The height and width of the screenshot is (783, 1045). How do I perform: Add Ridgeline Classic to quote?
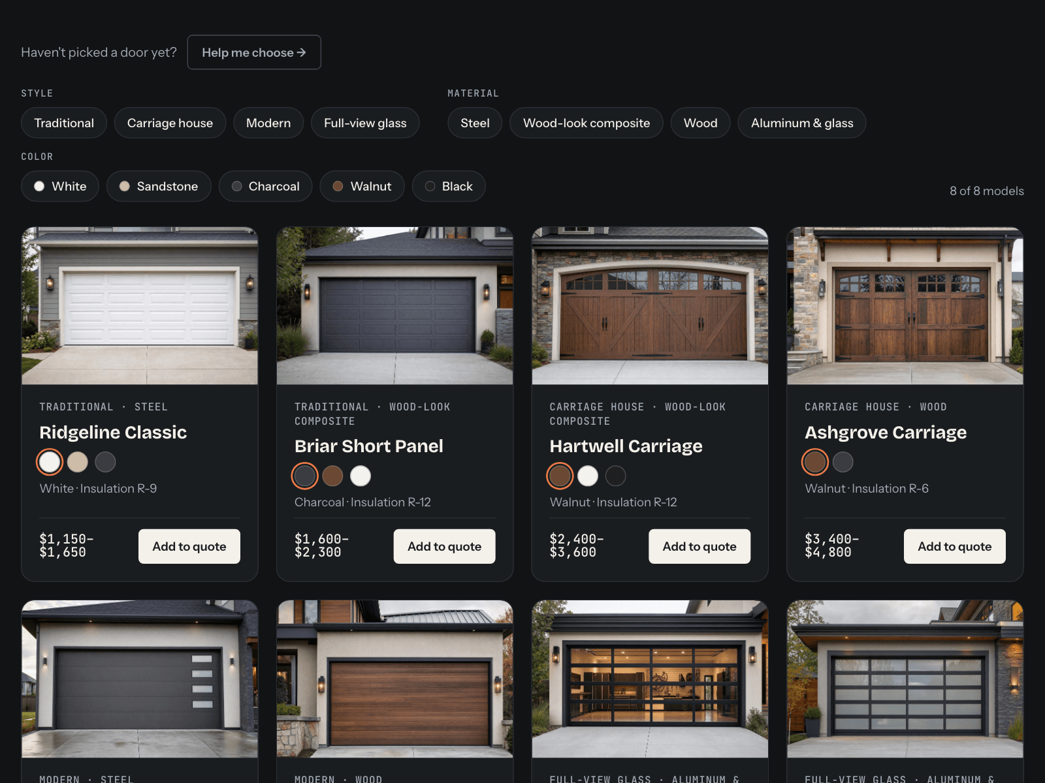pyautogui.click(x=189, y=546)
